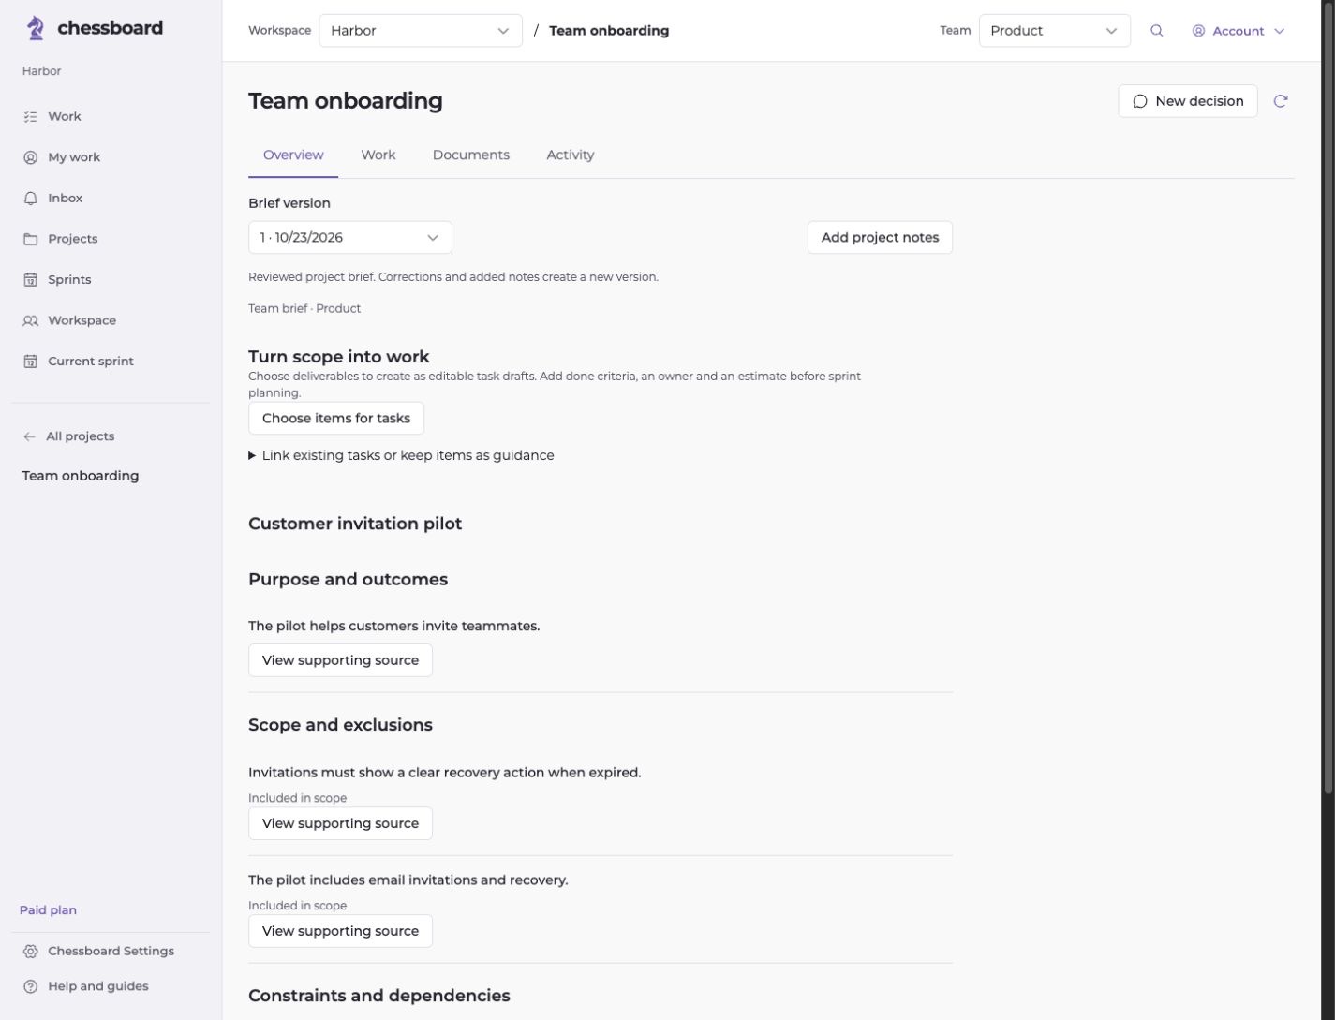Switch to the Work tab
The width and height of the screenshot is (1335, 1020).
(378, 155)
